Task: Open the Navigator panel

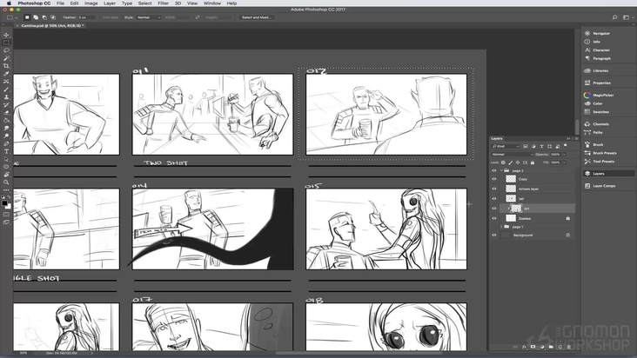Action: click(597, 33)
